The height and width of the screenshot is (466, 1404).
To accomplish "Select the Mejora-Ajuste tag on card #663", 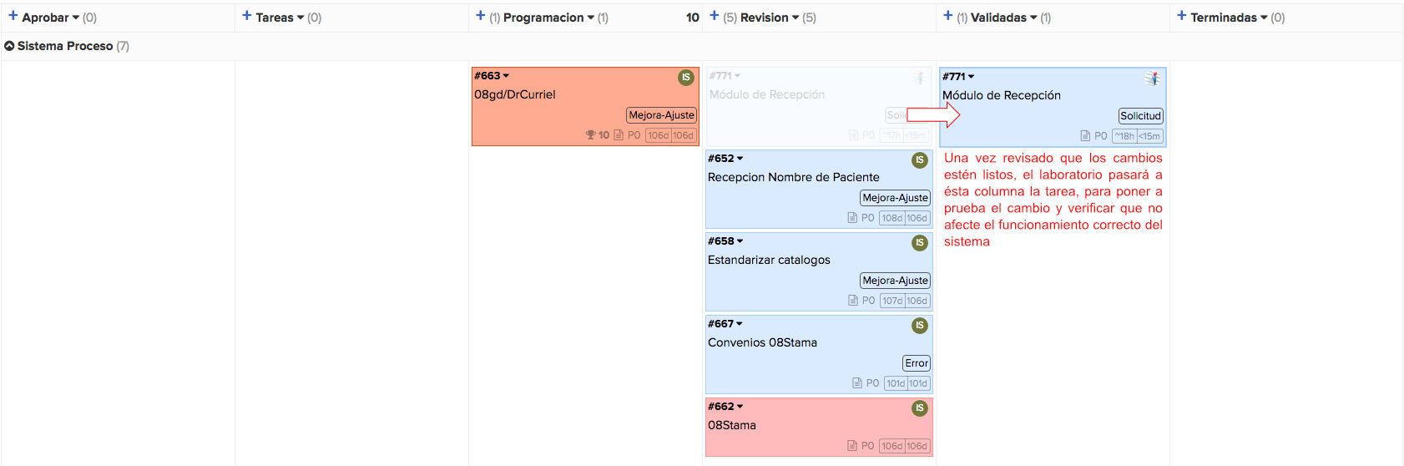I will click(x=661, y=115).
